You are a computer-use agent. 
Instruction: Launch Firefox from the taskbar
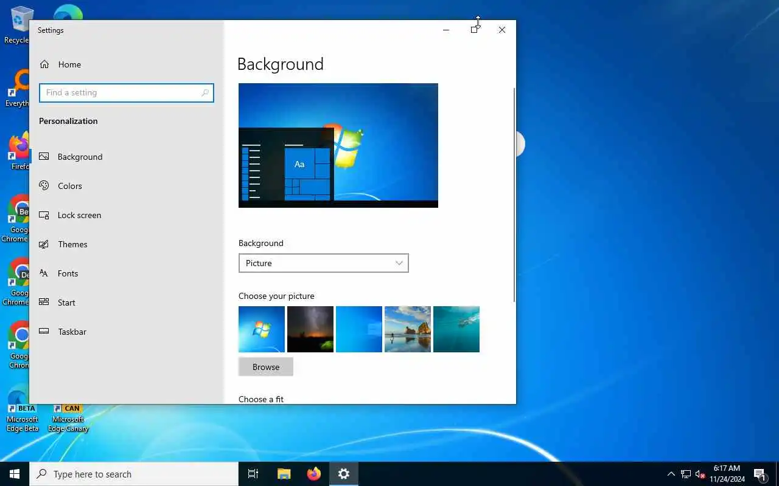point(314,474)
